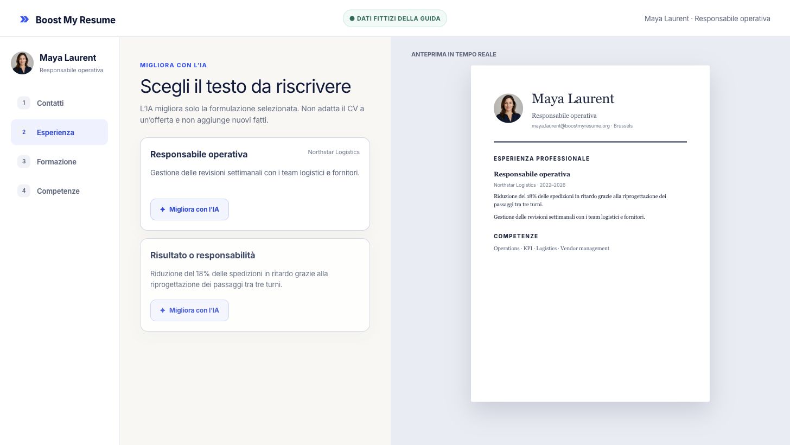Select the Esperienza step in sidebar
The height and width of the screenshot is (445, 790).
[x=59, y=132]
